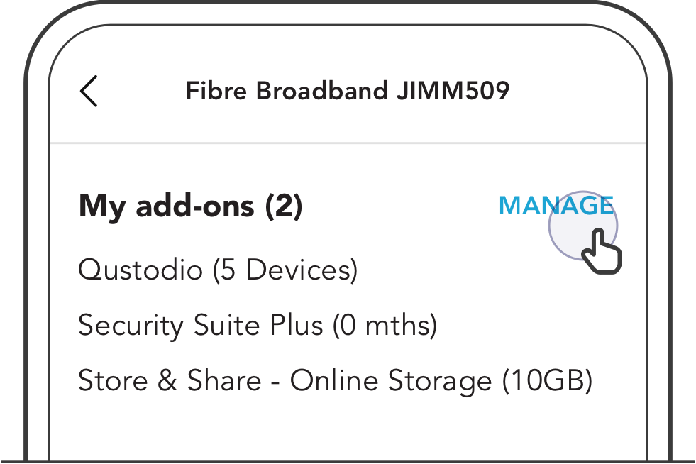Click the word Broadband in the header
Image resolution: width=696 pixels, height=464 pixels.
[322, 91]
